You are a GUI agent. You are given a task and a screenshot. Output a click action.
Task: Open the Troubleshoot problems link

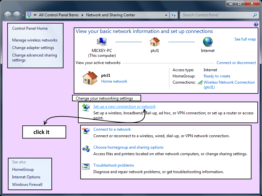pos(114,165)
